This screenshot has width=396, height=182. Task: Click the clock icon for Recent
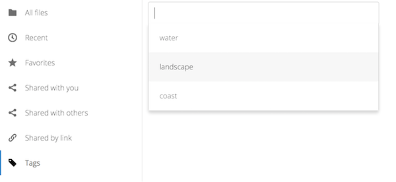click(13, 38)
